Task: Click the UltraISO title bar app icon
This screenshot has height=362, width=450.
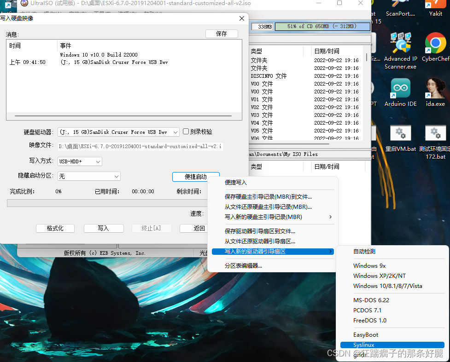Action: point(24,3)
